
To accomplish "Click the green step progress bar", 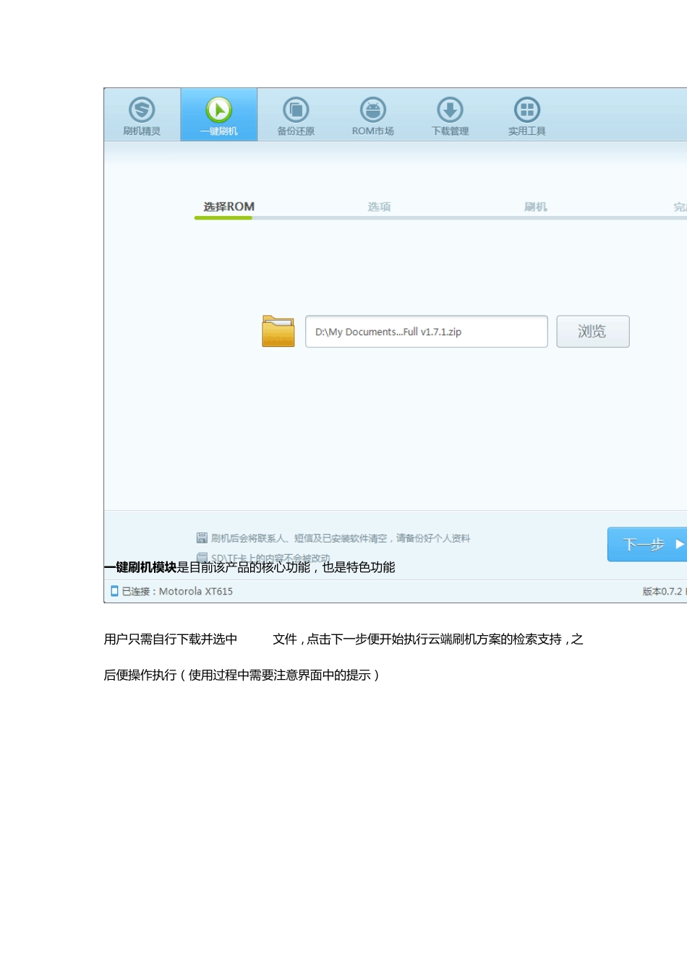I will coord(223,217).
